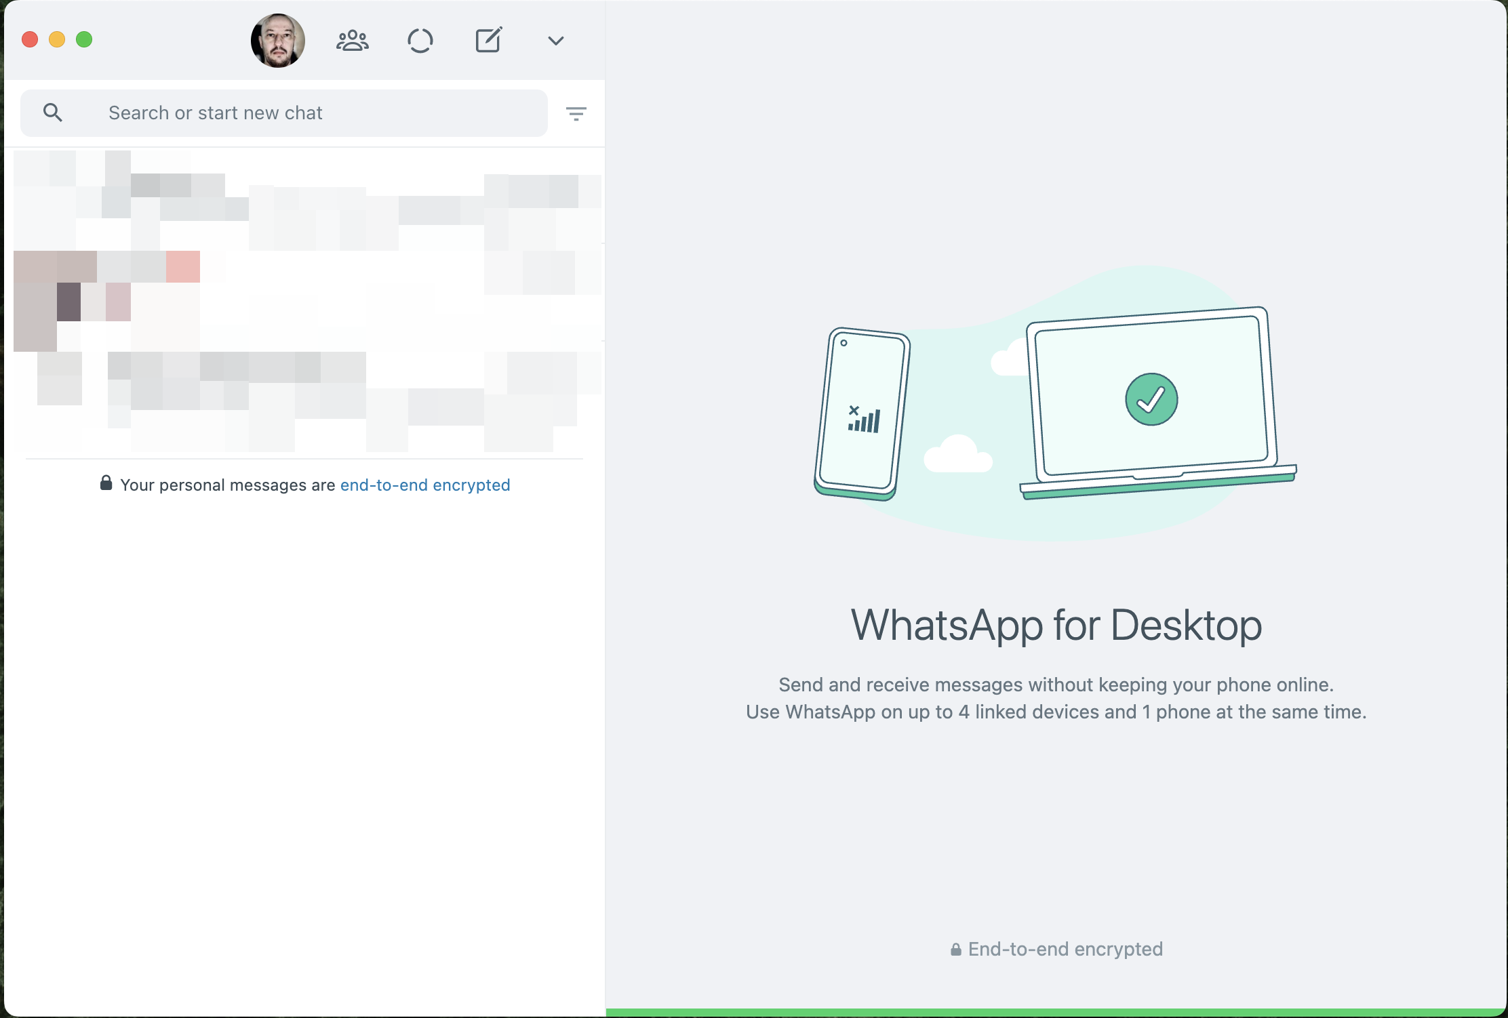Click the green bar at window bottom
Viewport: 1508px width, 1018px height.
pyautogui.click(x=1055, y=1013)
